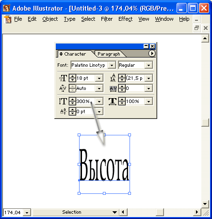
Task: Click the leading icon in Character palette
Action: point(113,78)
